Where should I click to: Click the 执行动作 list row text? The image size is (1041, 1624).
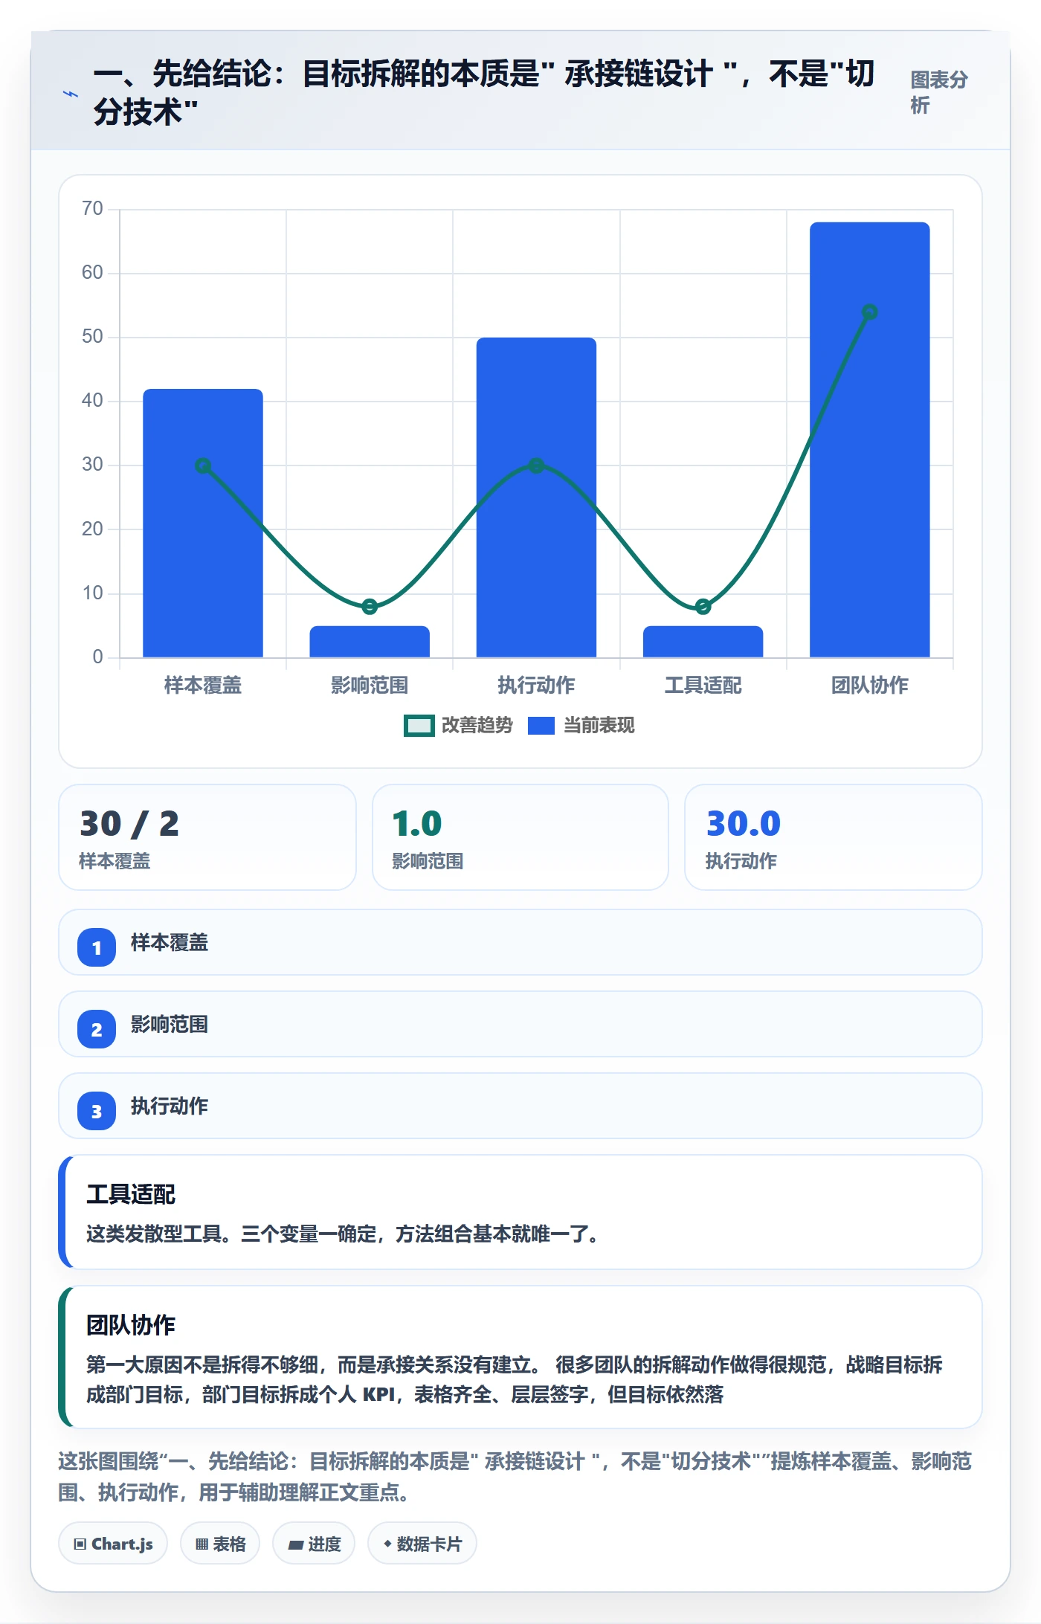tap(170, 1106)
